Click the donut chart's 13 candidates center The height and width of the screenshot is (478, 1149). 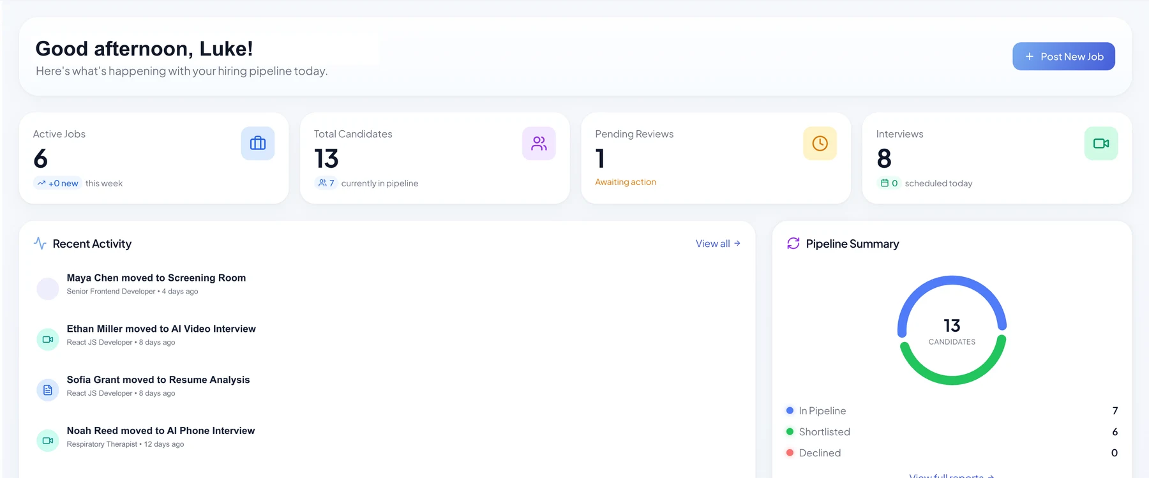click(952, 331)
